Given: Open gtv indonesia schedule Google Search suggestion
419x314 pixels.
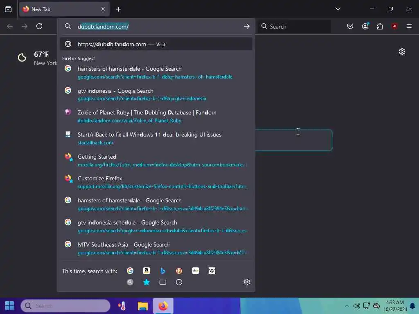Looking at the screenshot, I should point(156,227).
